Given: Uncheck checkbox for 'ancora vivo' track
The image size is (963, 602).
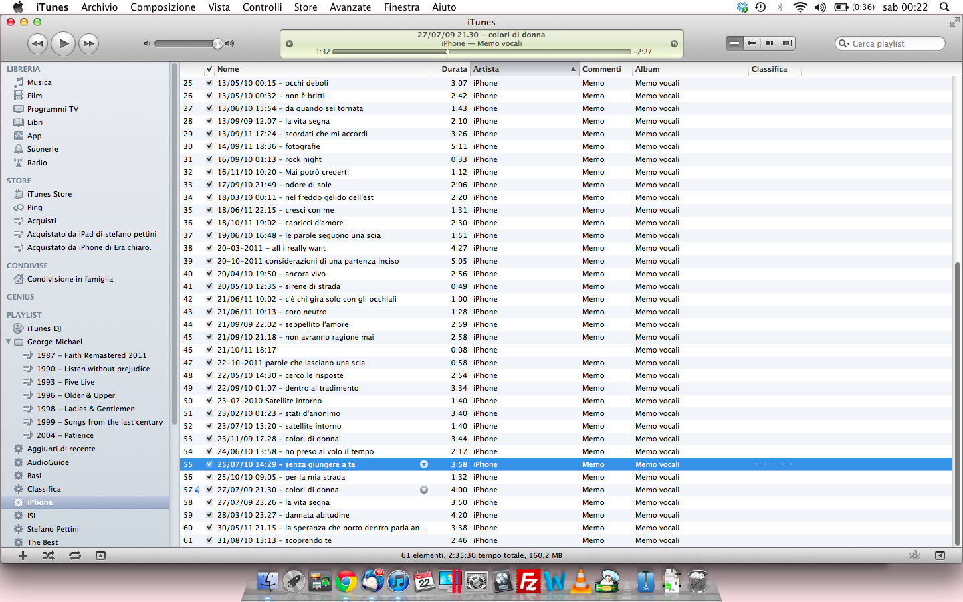Looking at the screenshot, I should coord(209,274).
